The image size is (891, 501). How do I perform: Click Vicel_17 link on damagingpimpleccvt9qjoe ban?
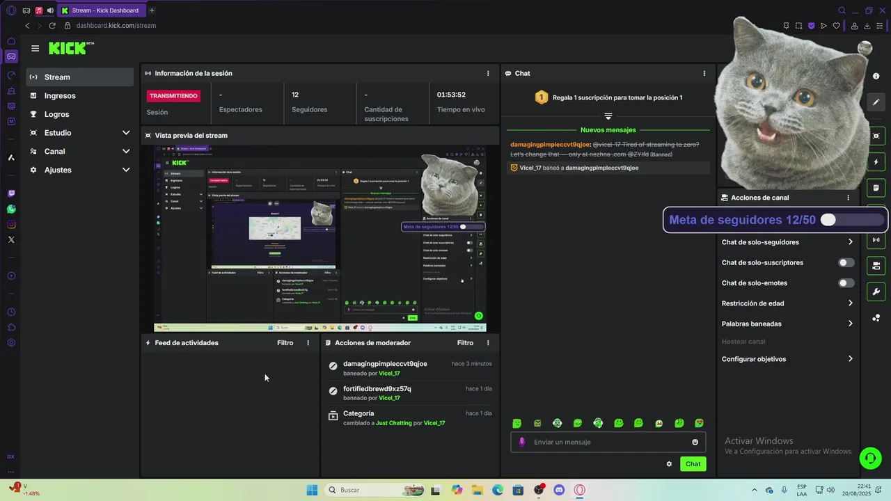coord(389,374)
